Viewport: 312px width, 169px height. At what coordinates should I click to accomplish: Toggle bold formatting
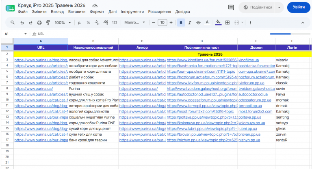click(181, 22)
